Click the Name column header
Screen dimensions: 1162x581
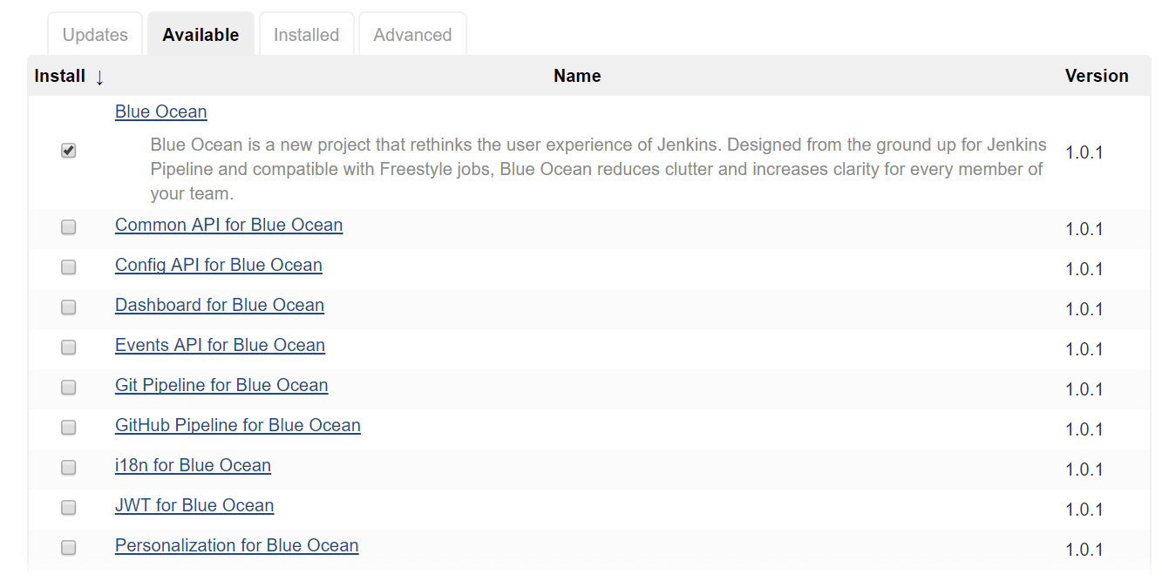(577, 76)
